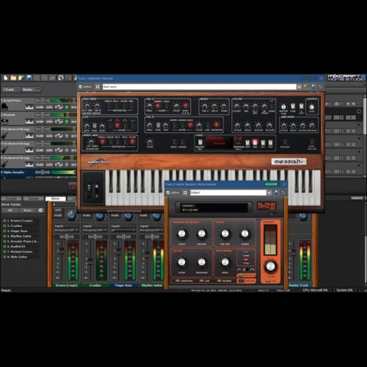Open Messiah preset dropdown arrow
Viewport: 367px width, 367px height.
coord(299,87)
